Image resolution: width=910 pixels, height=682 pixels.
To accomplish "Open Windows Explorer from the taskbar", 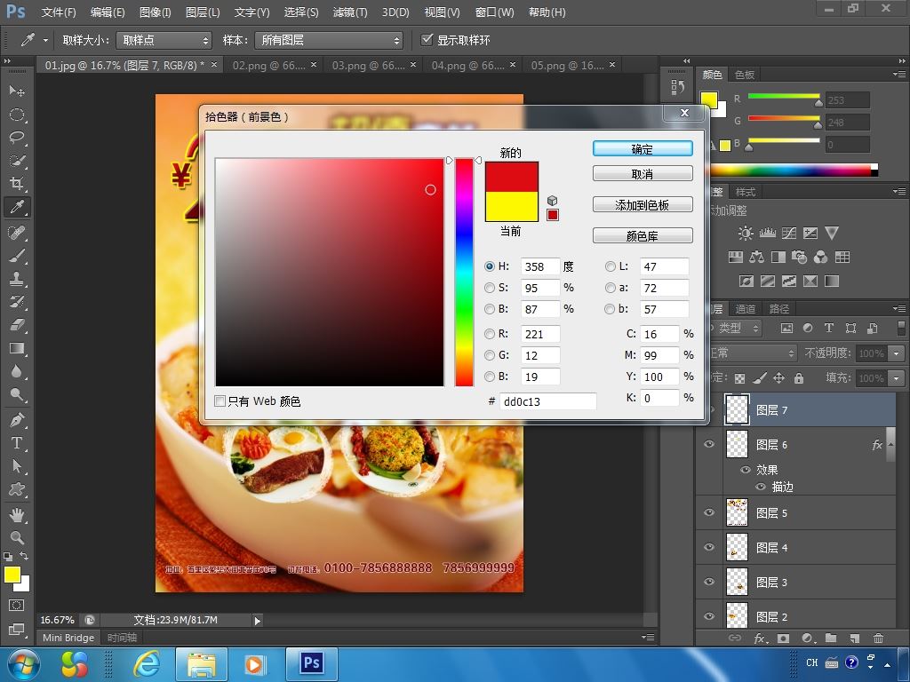I will point(201,663).
